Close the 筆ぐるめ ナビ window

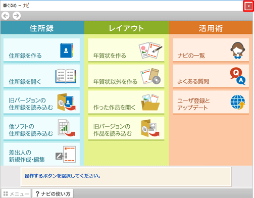(248, 6)
